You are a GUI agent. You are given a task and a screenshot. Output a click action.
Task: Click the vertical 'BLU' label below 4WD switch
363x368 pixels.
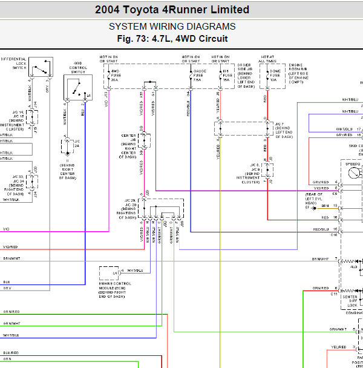[x=83, y=113]
